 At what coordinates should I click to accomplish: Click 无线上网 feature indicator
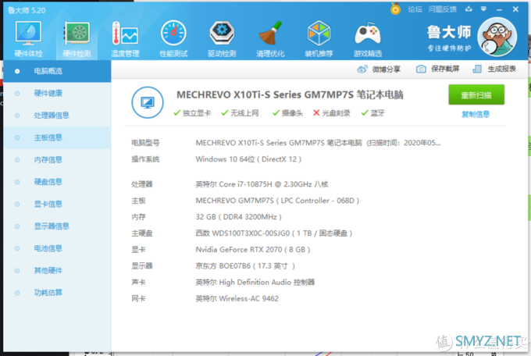tap(240, 113)
